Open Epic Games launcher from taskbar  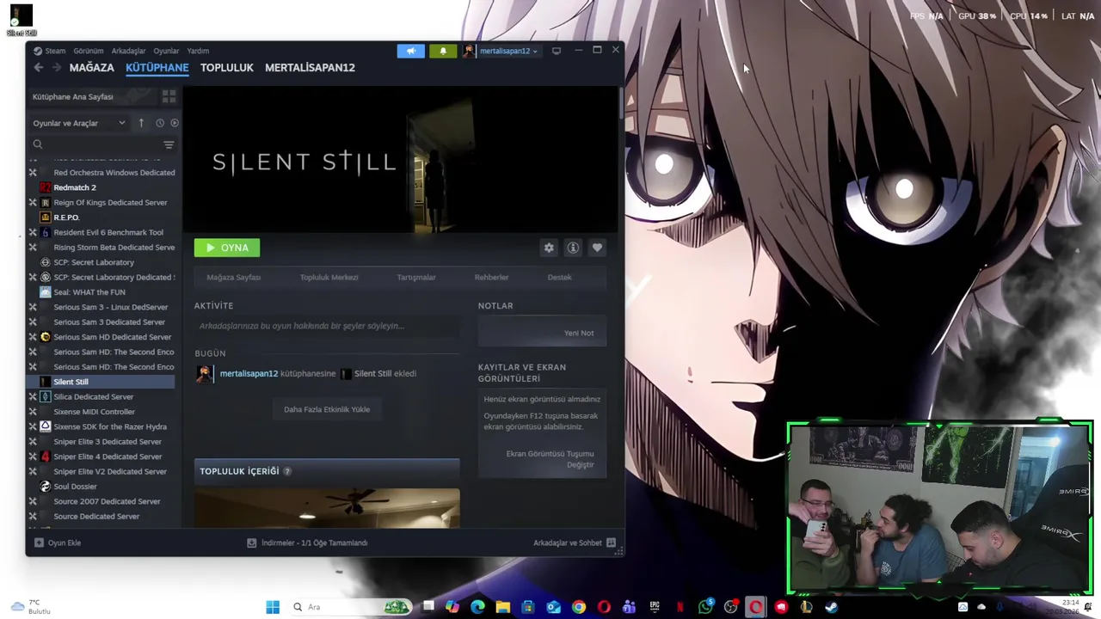click(655, 607)
